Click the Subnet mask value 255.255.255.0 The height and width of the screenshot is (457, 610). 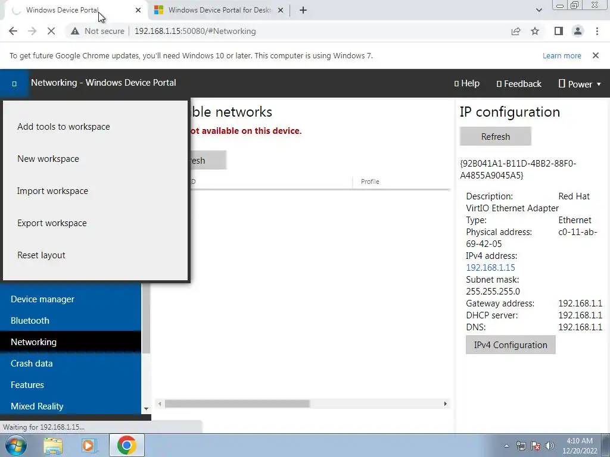click(x=493, y=292)
